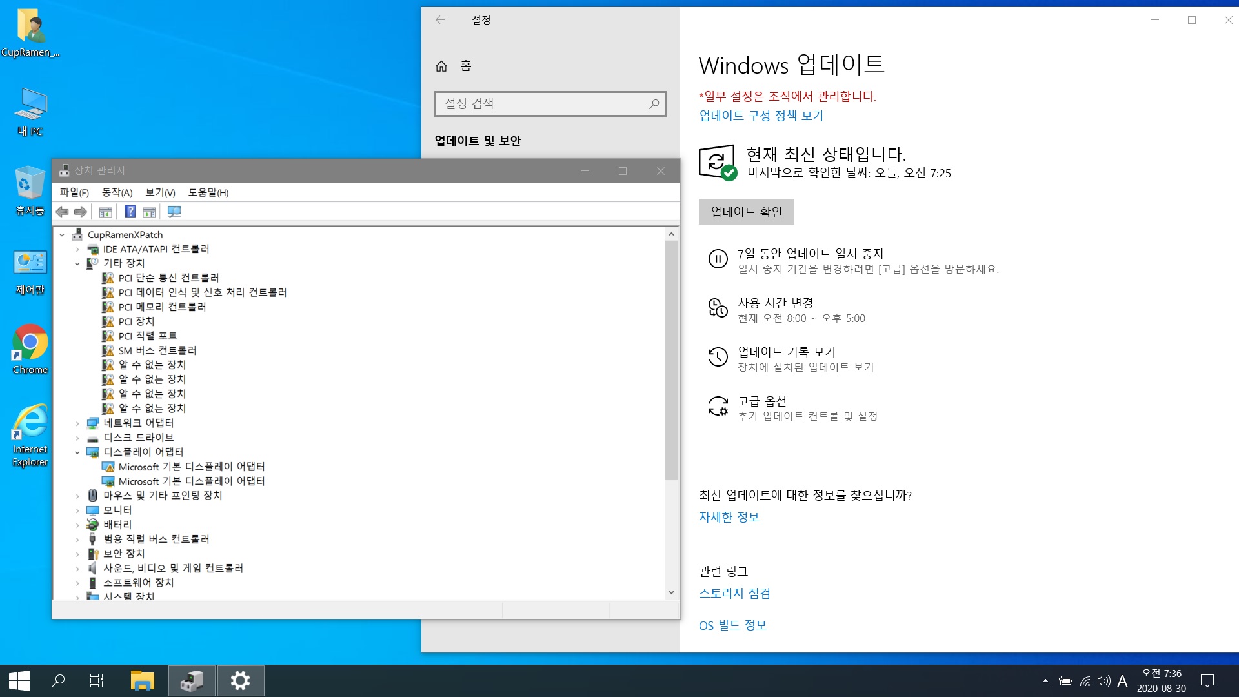Click 7일 동안 업데이트 일시 중지
Image resolution: width=1239 pixels, height=697 pixels.
[x=811, y=254]
